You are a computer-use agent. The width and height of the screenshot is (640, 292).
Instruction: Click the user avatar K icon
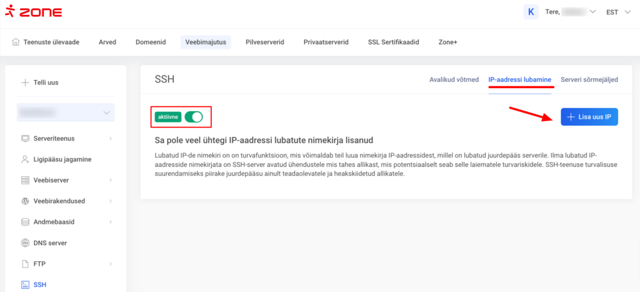pyautogui.click(x=531, y=12)
